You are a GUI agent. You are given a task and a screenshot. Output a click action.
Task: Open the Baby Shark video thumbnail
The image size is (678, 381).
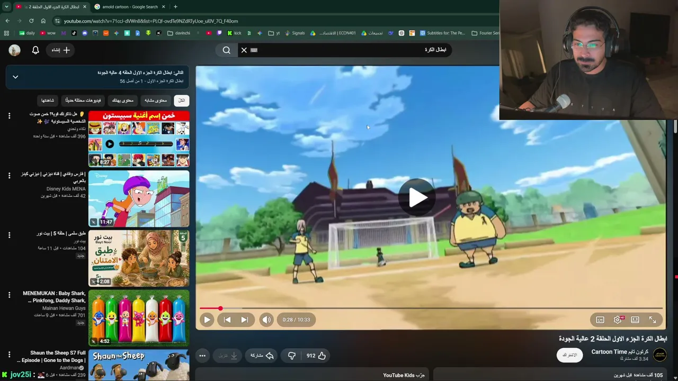tap(139, 318)
